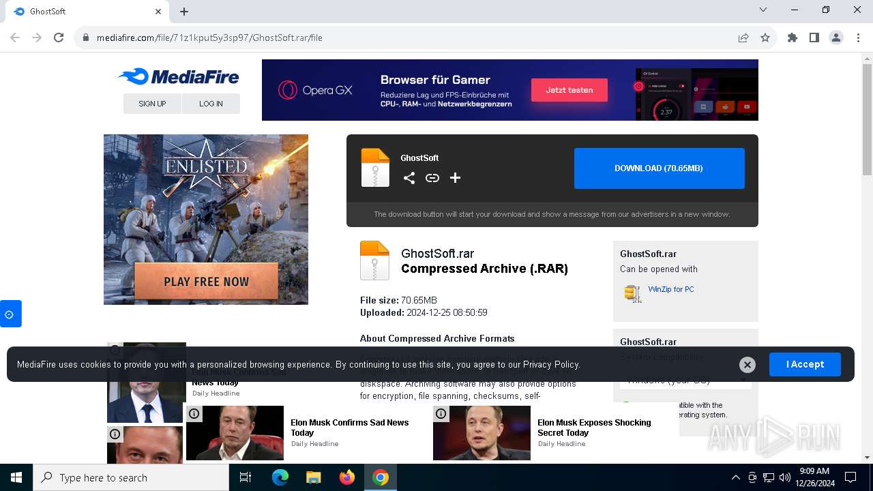Click the 'Uploaded: 2024-12-25 08:50:59' text
Viewport: 873px width, 491px height.
pyautogui.click(x=424, y=313)
